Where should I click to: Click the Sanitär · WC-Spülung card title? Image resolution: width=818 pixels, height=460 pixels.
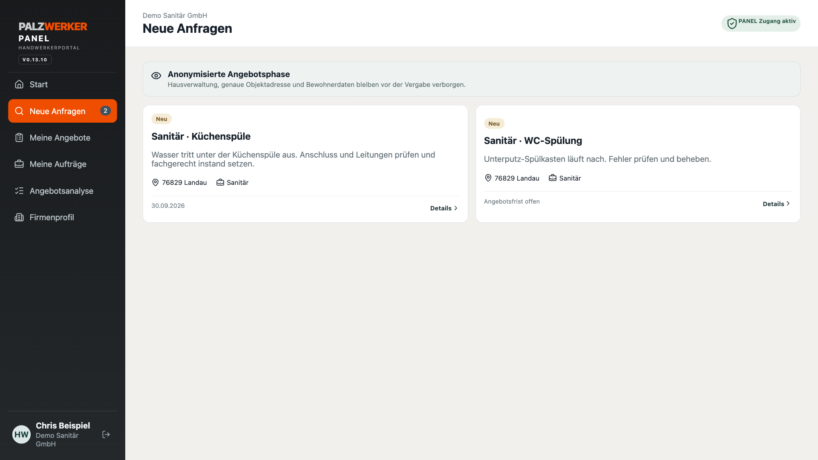533,141
